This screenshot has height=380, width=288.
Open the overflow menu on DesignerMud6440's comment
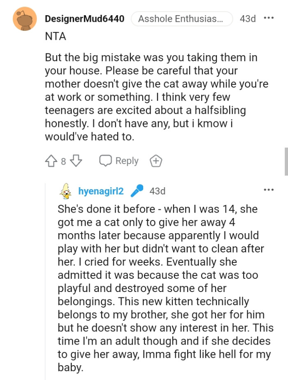(x=269, y=18)
